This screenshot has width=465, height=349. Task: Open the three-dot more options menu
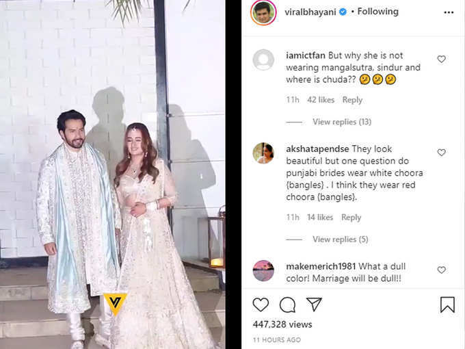(449, 12)
